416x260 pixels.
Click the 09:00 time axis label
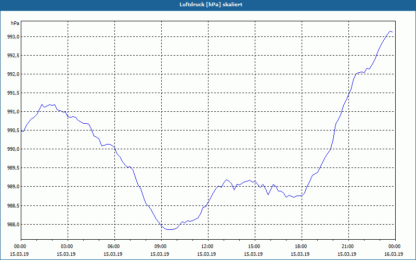point(161,246)
